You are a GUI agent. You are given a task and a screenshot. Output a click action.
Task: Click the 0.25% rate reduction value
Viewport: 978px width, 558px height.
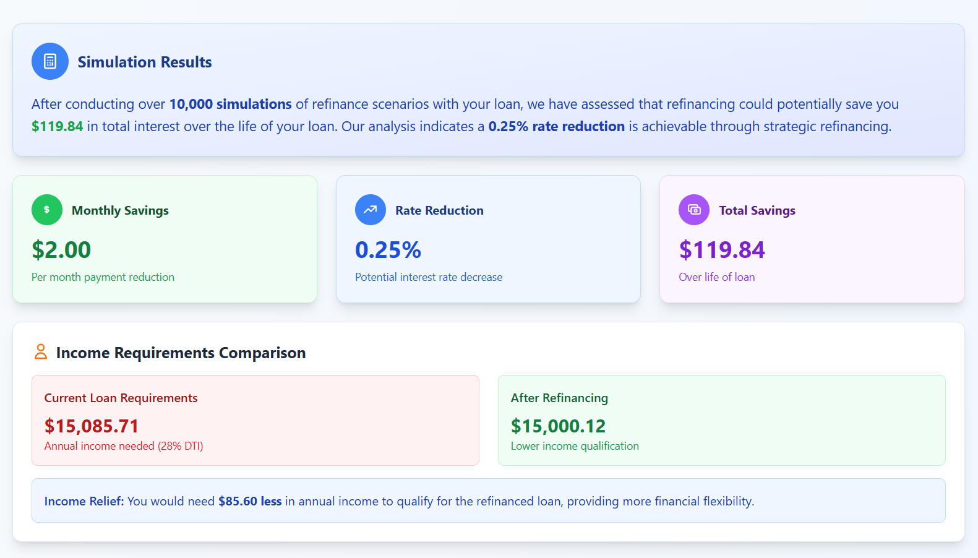pos(388,250)
